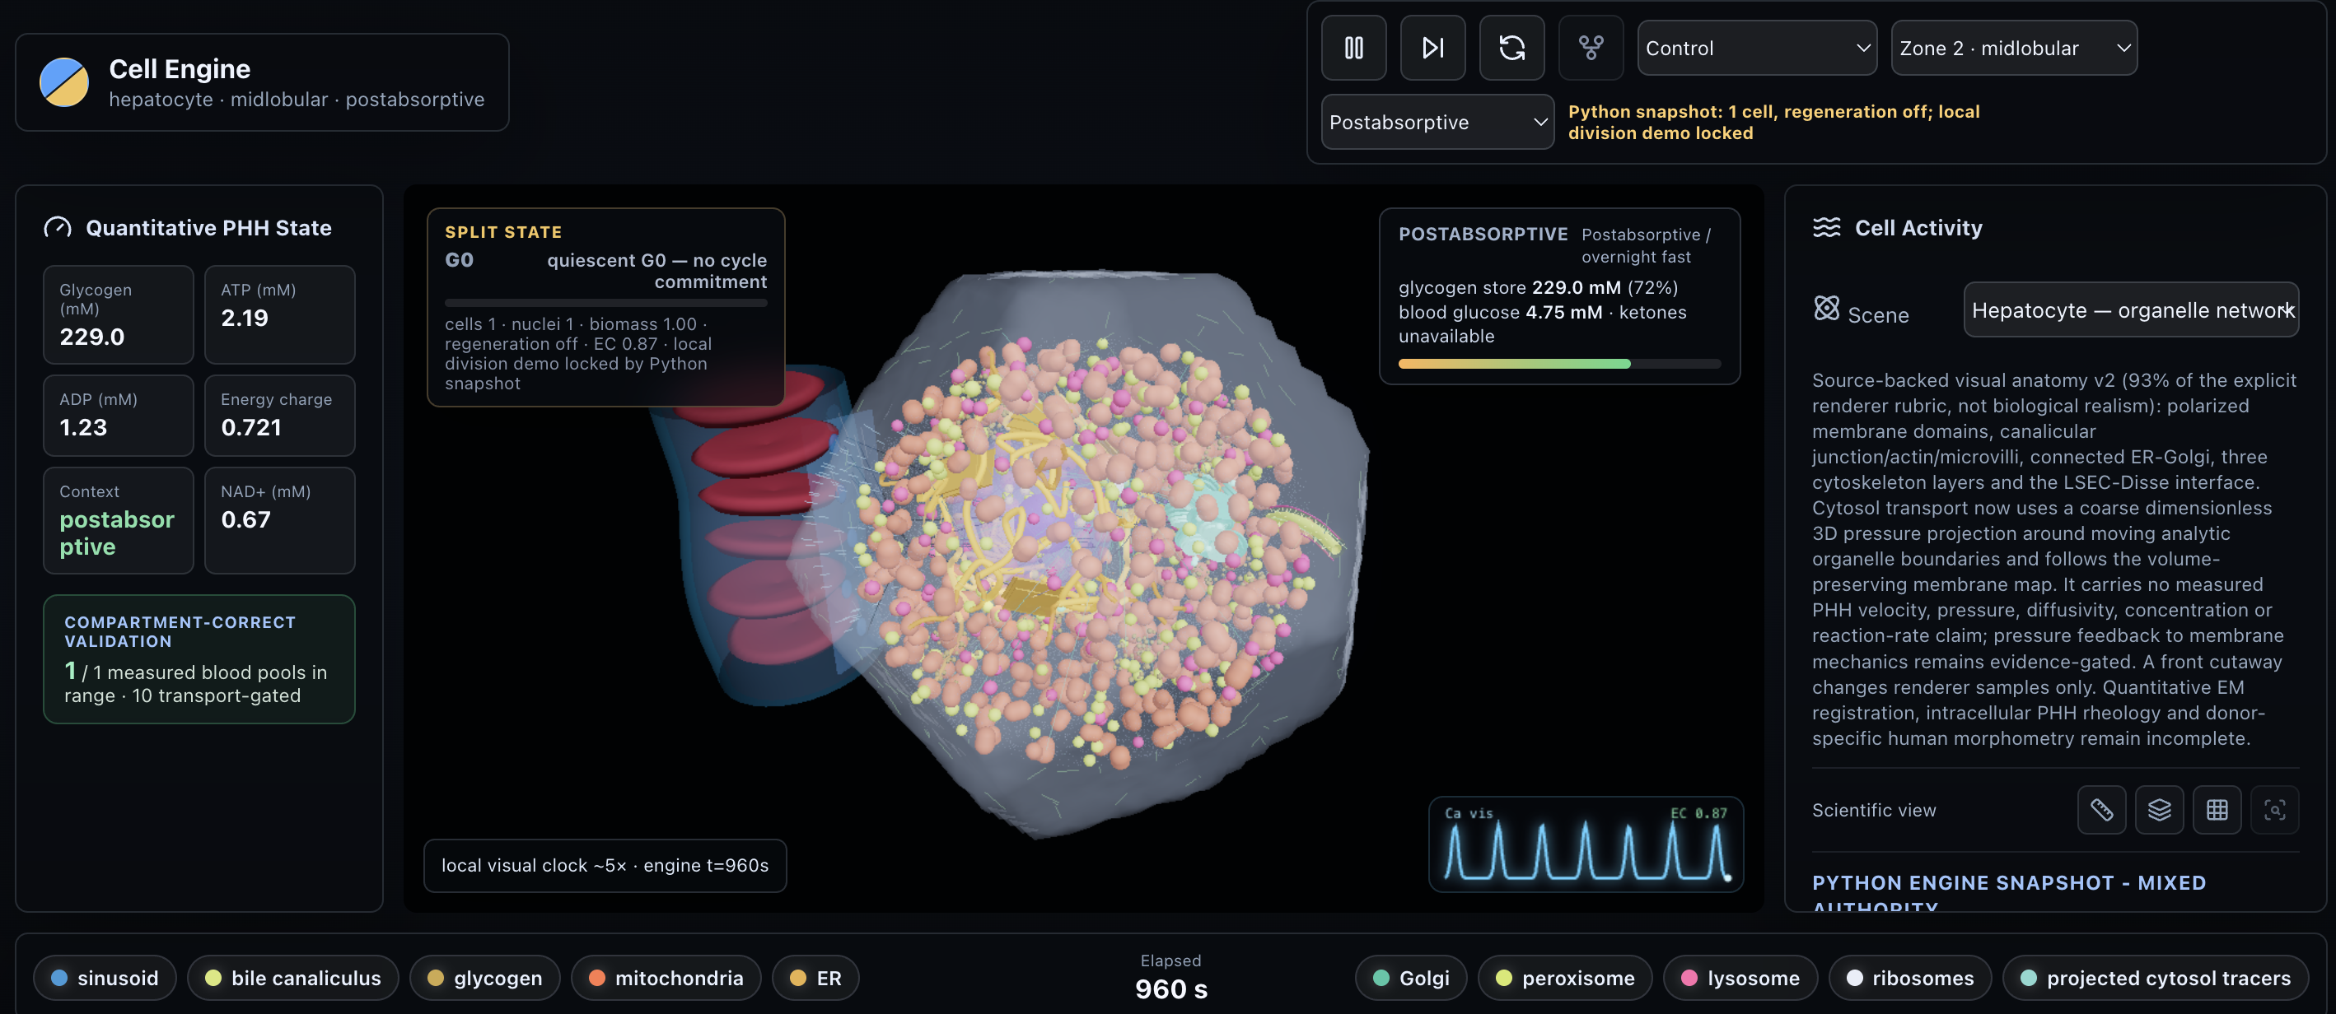Screen dimensions: 2336x1014
Task: Click the ADP (mM) 1.23 card
Action: click(118, 415)
